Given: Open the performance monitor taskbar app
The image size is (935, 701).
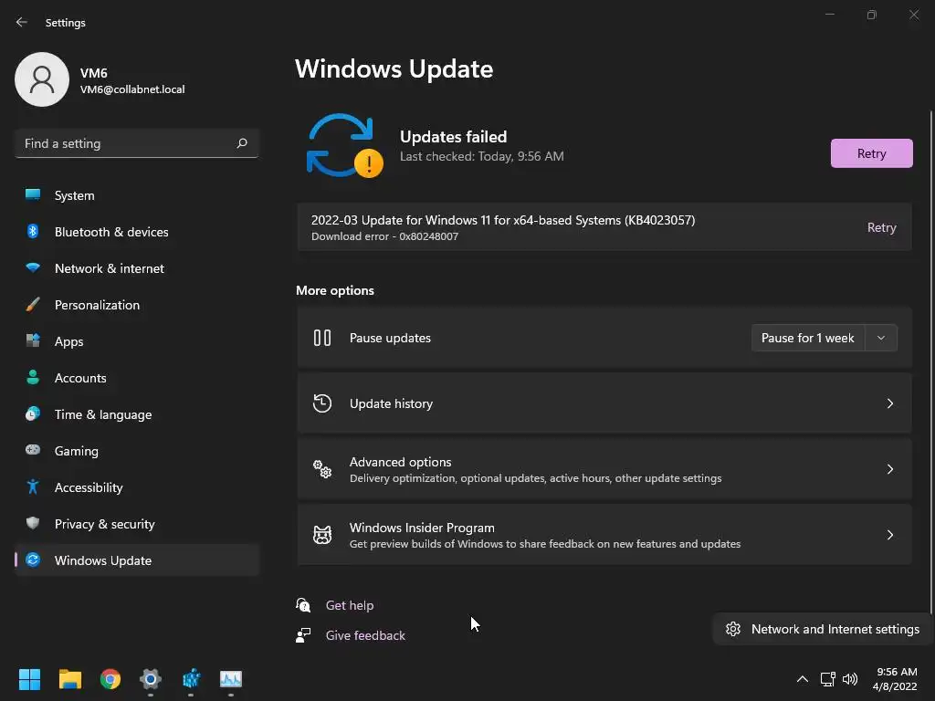Looking at the screenshot, I should (x=231, y=679).
